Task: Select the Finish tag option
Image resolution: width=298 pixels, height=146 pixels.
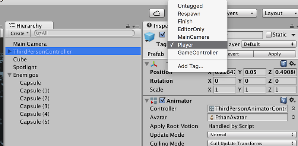Action: tap(197, 22)
